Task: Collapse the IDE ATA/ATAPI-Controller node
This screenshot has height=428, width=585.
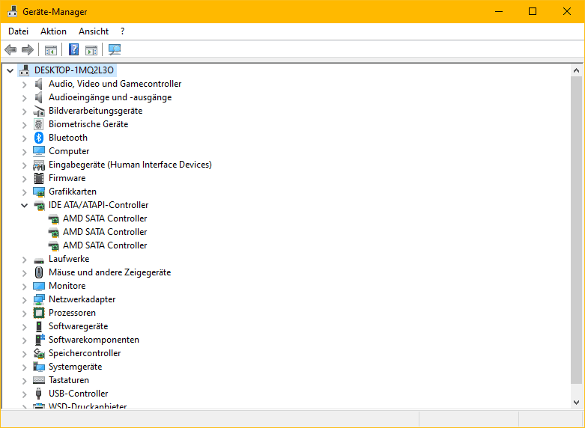Action: (24, 205)
